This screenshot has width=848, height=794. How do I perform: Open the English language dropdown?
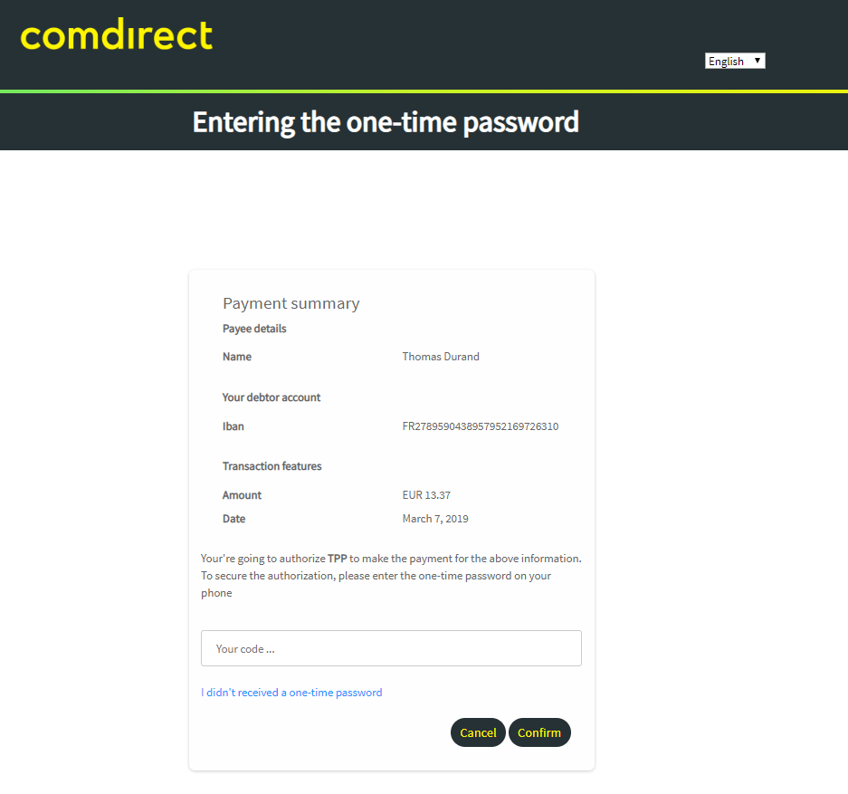pos(735,61)
